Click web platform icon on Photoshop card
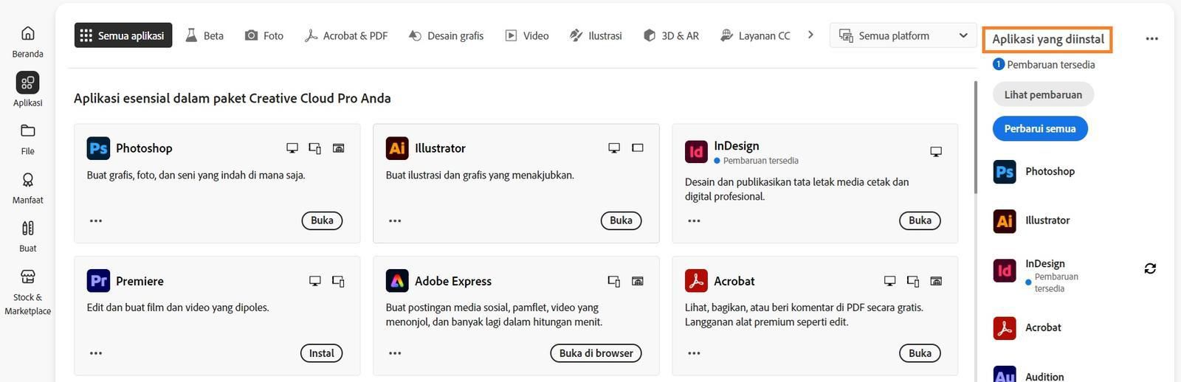 339,148
